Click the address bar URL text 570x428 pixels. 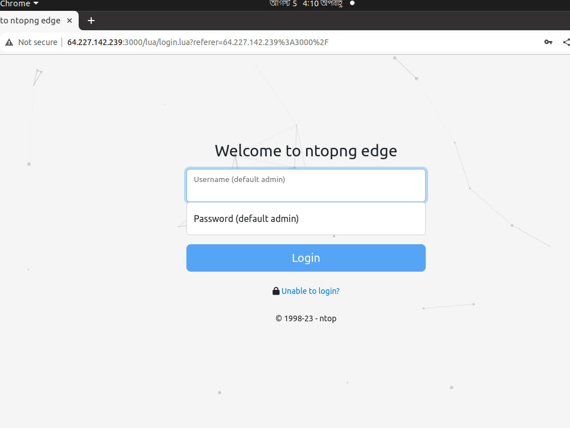pyautogui.click(x=198, y=42)
